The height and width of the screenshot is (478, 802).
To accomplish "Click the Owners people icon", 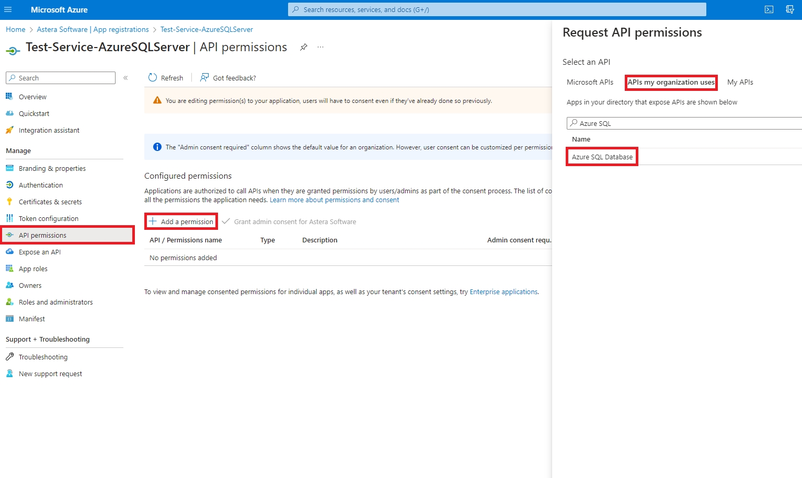I will click(x=9, y=285).
